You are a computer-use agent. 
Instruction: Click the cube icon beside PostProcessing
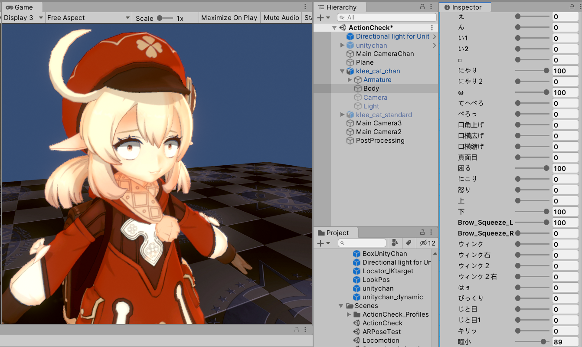coord(350,141)
